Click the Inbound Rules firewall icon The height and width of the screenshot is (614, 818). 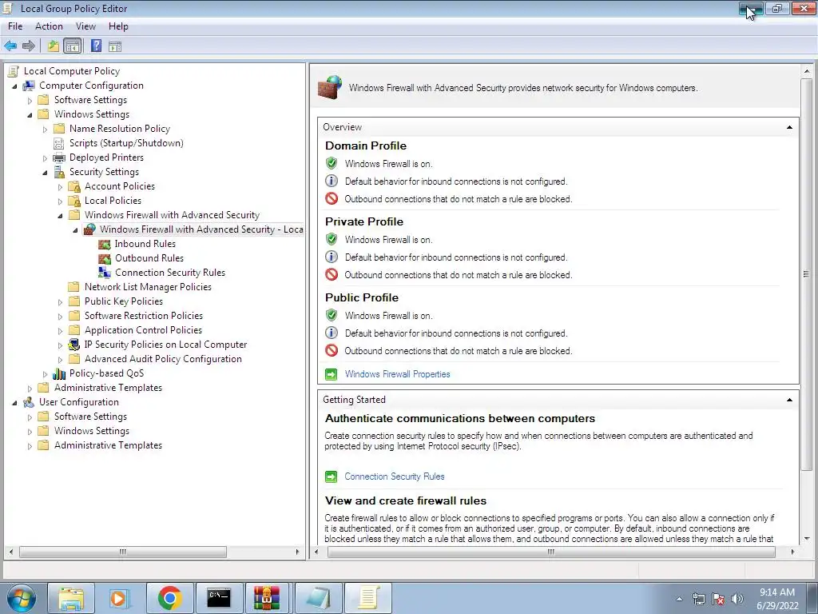point(105,244)
